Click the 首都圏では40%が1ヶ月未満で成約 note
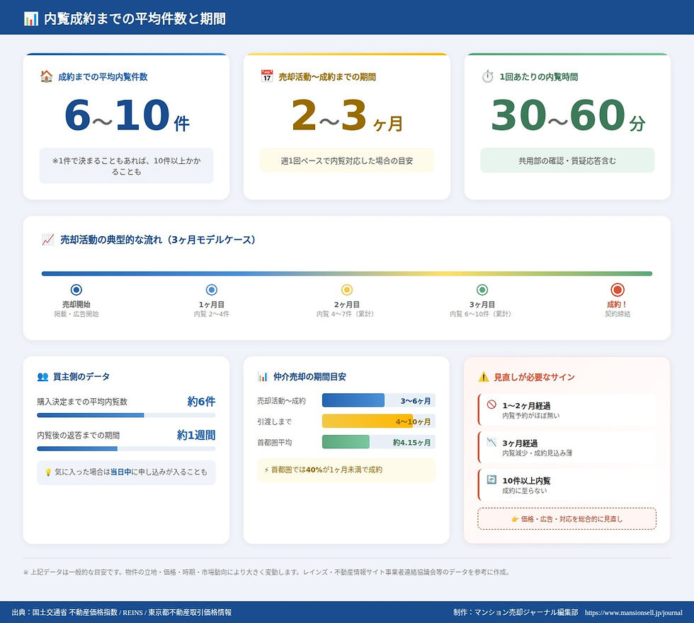 [x=346, y=470]
